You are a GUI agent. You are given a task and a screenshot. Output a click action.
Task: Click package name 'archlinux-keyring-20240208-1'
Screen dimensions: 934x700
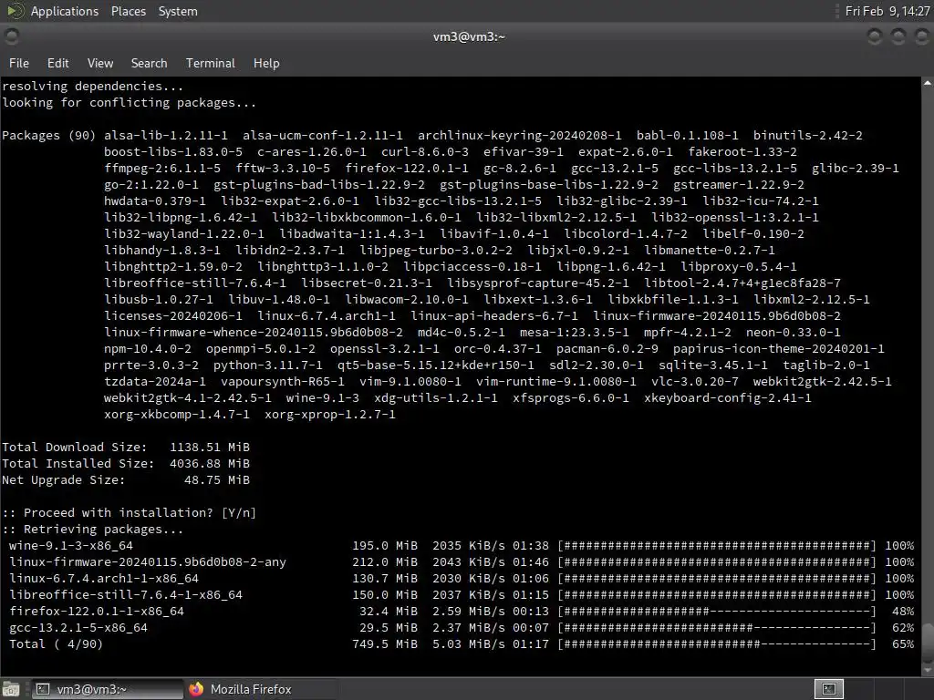click(x=519, y=136)
